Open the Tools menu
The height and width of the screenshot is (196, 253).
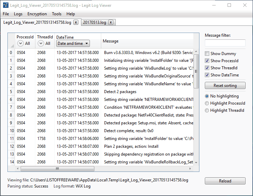pos(57,14)
